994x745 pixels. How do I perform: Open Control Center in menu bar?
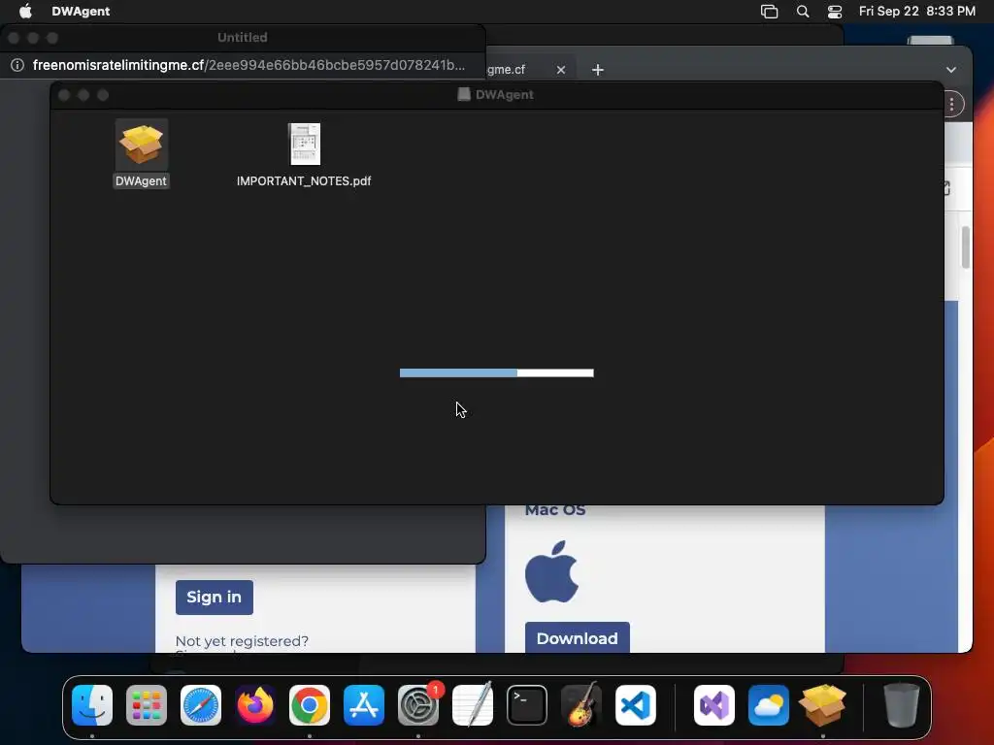click(835, 12)
